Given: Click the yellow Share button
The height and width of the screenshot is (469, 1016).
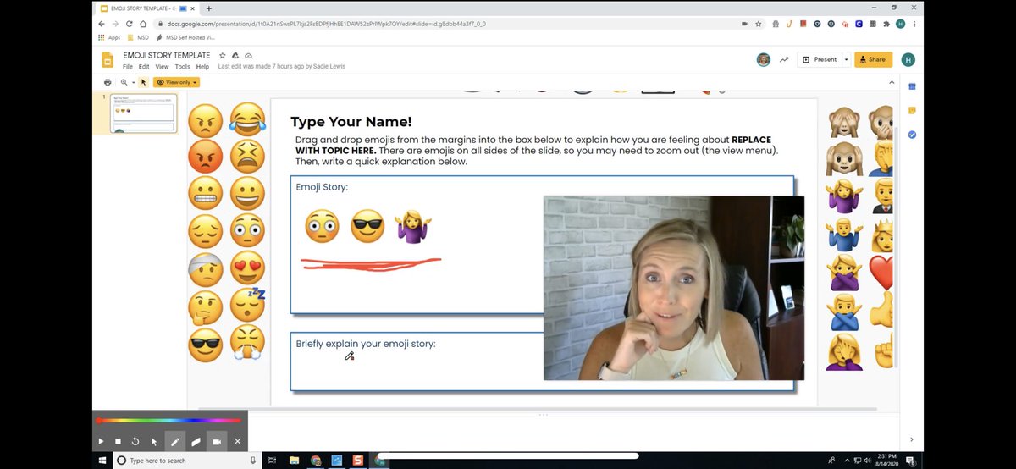Looking at the screenshot, I should (x=873, y=59).
